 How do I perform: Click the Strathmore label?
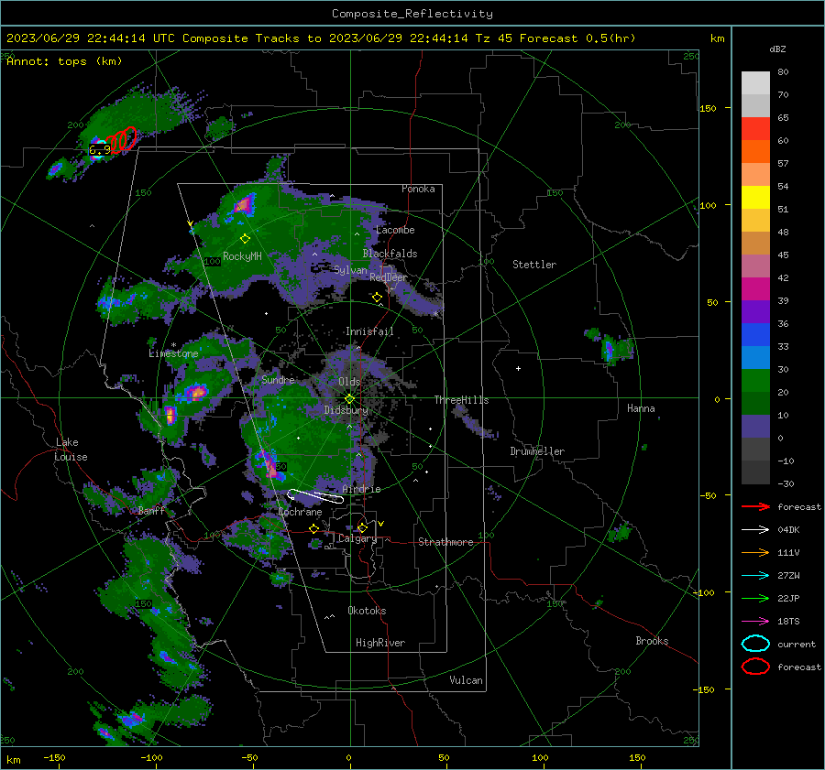[445, 542]
